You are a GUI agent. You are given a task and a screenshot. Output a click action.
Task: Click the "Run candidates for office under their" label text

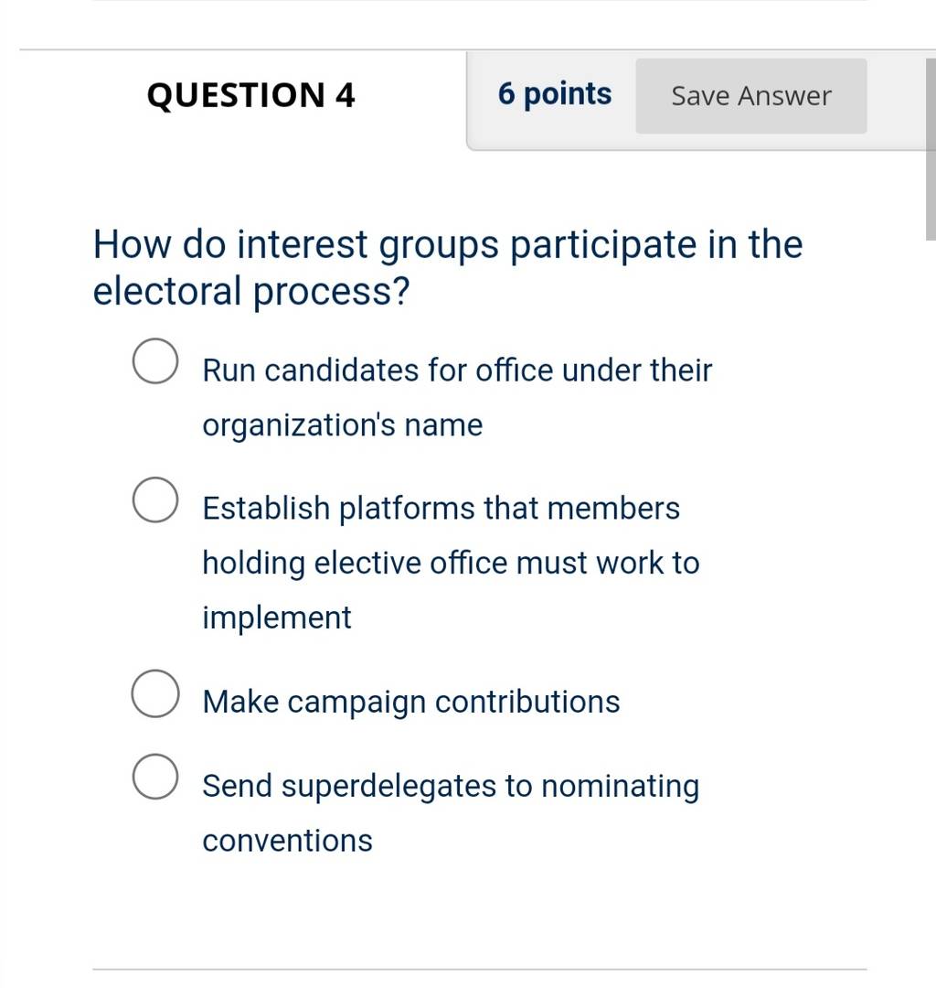pos(457,370)
